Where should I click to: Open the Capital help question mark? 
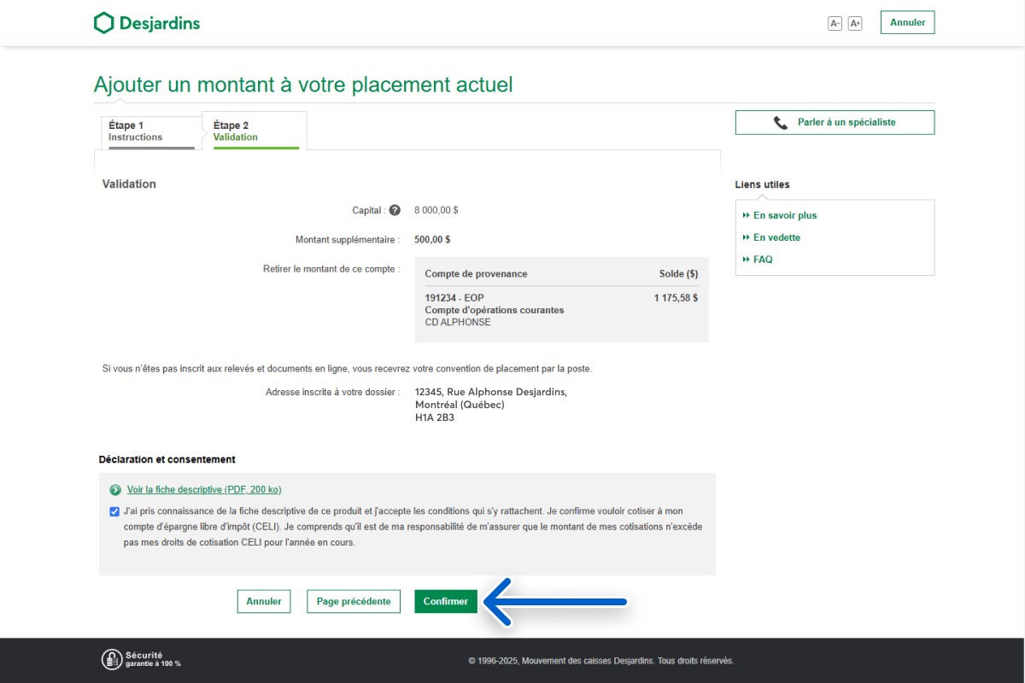pyautogui.click(x=395, y=210)
